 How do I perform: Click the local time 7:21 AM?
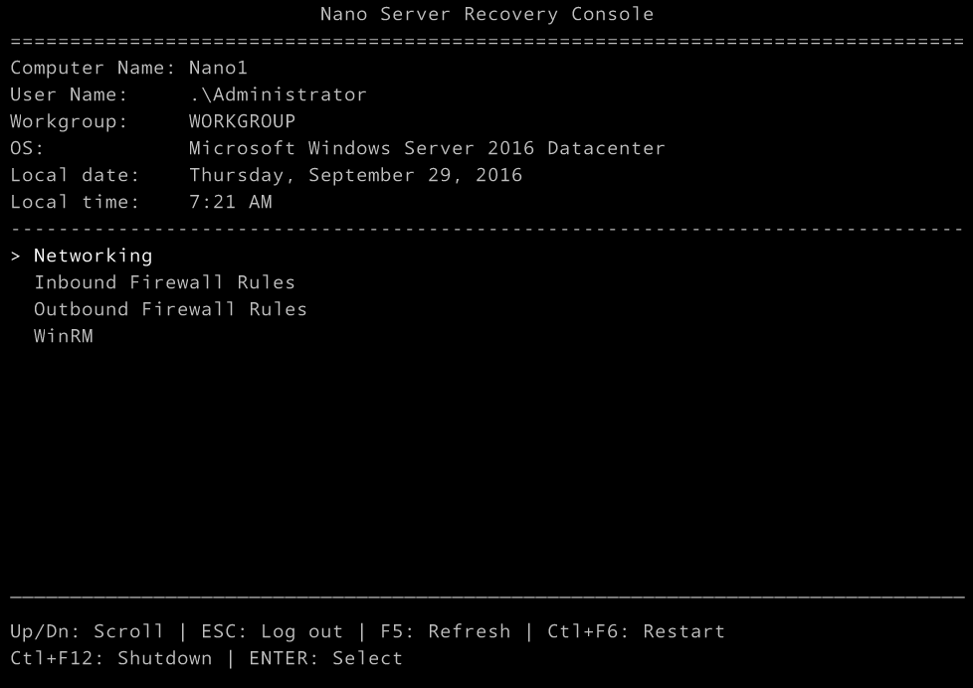click(230, 202)
